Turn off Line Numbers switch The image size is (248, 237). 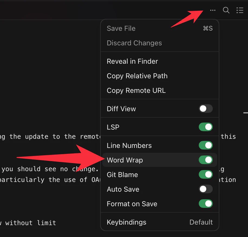[x=205, y=145]
